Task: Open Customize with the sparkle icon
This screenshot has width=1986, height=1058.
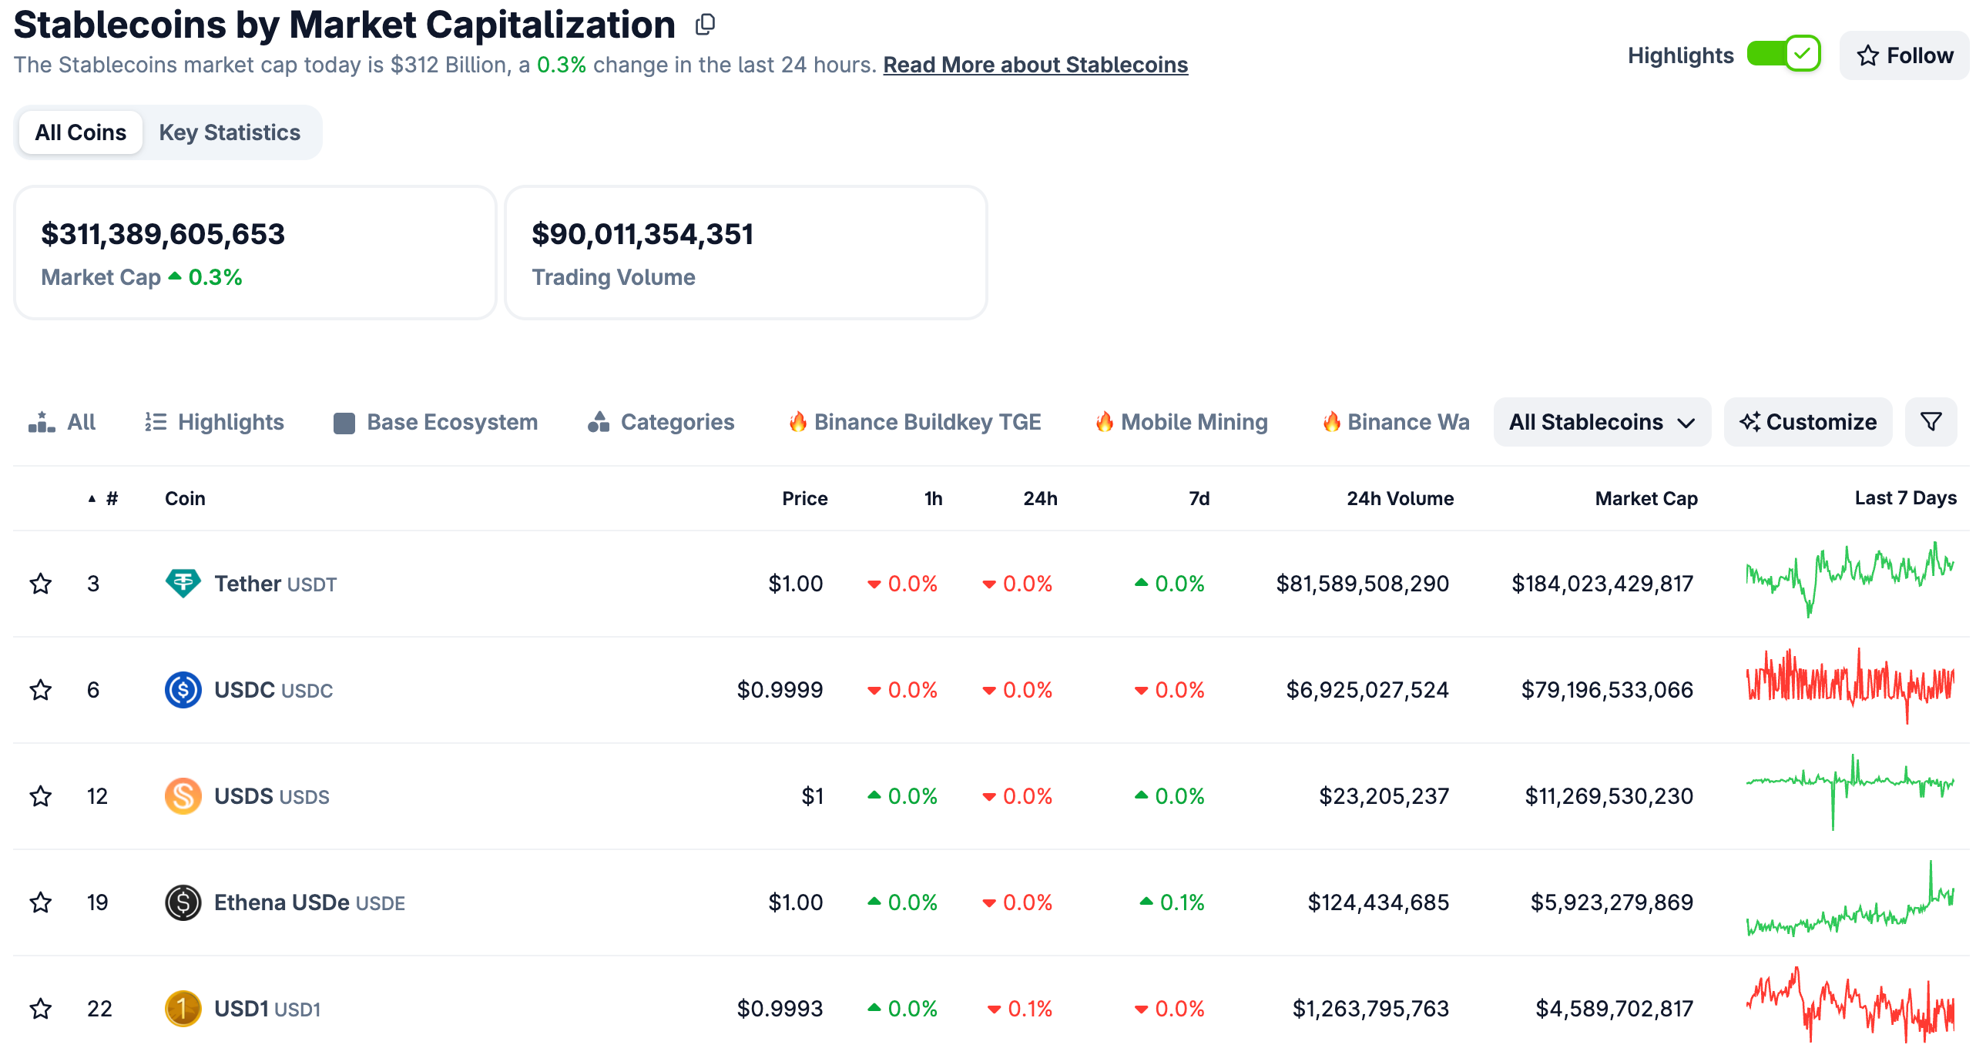Action: tap(1807, 421)
